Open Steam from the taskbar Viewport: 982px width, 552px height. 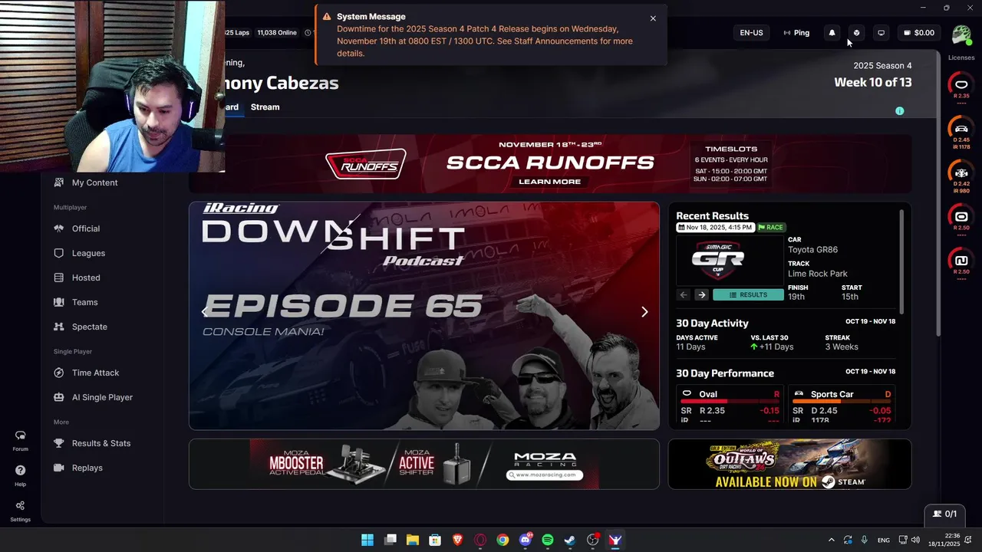pyautogui.click(x=570, y=540)
